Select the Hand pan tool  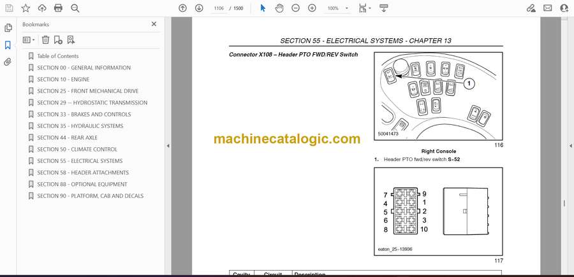[x=279, y=8]
